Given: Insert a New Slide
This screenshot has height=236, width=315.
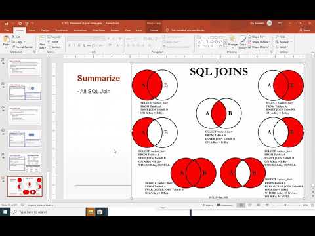Looking at the screenshot, I should [42, 43].
